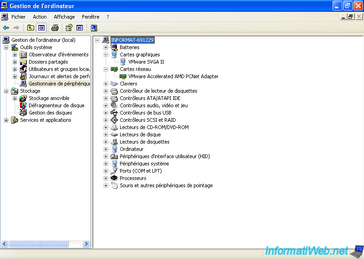This screenshot has height=259, width=364.
Task: Expand the Claviers node
Action: (106, 84)
